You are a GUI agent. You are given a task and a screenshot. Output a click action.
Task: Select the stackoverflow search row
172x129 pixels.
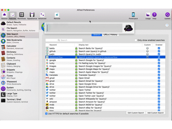pyautogui.click(x=105, y=57)
